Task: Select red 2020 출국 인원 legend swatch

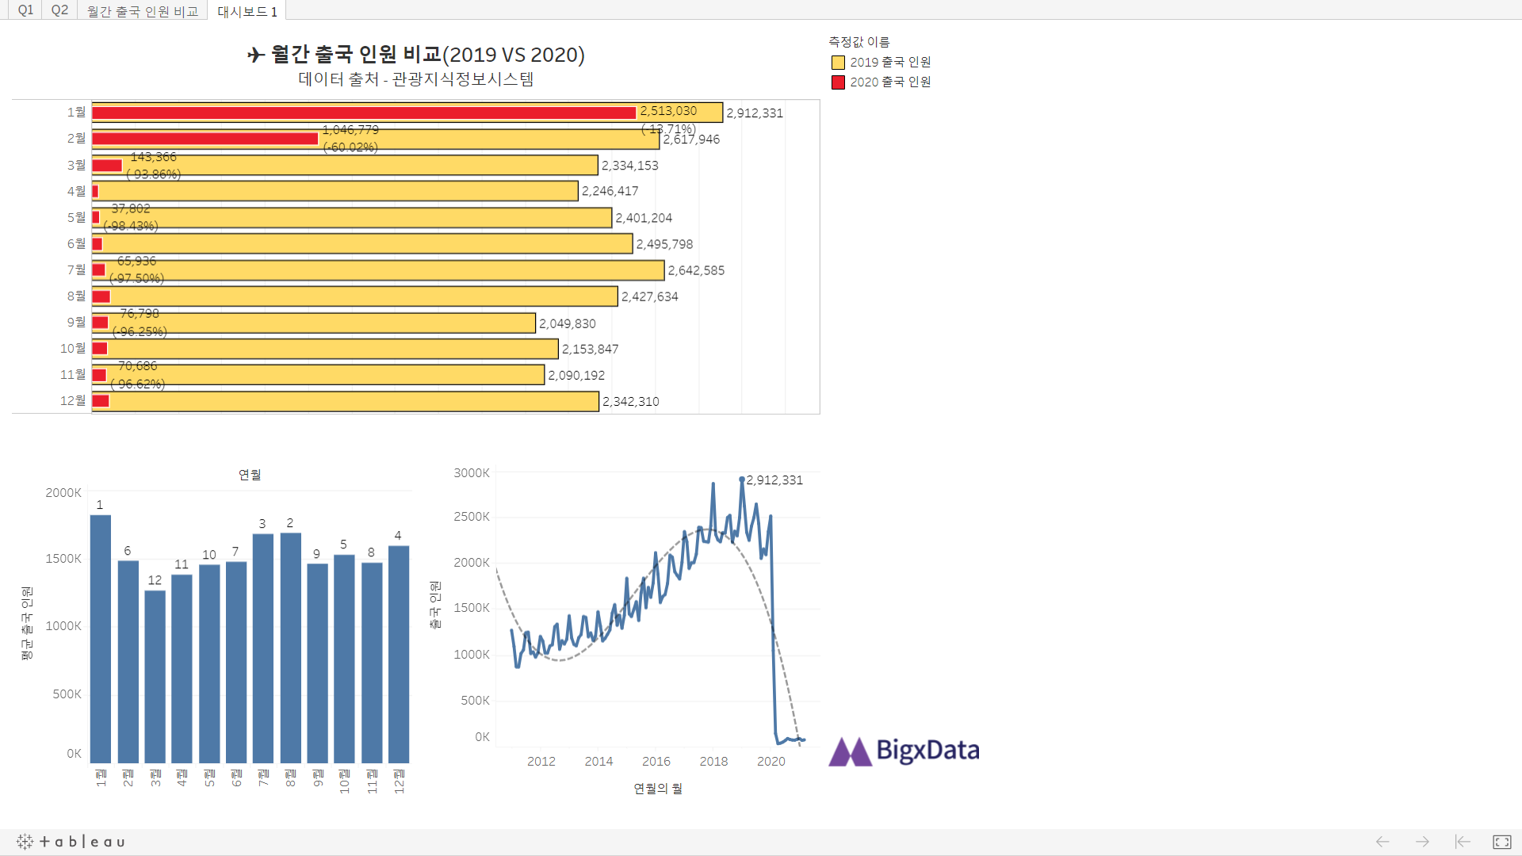Action: coord(838,82)
